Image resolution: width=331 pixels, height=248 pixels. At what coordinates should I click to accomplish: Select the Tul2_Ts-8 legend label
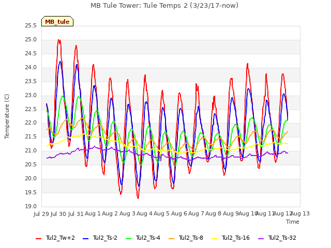point(191,238)
